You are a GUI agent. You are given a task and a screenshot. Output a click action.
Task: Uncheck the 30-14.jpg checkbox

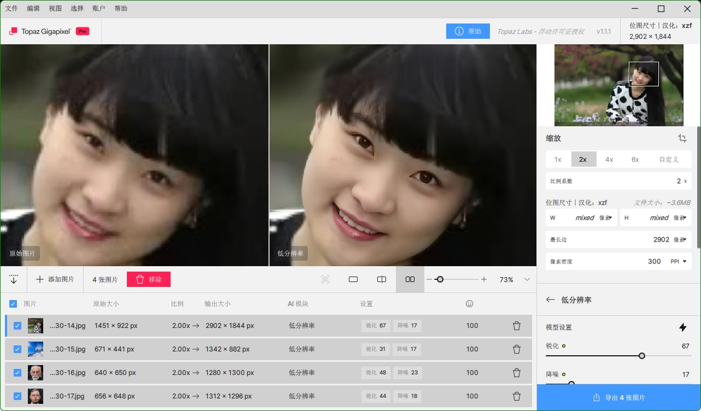coord(17,326)
